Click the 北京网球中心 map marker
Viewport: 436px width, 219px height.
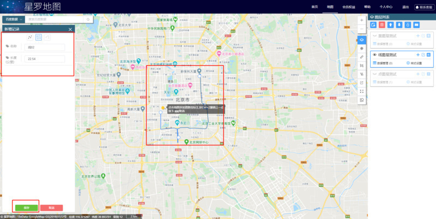pyautogui.click(x=187, y=142)
